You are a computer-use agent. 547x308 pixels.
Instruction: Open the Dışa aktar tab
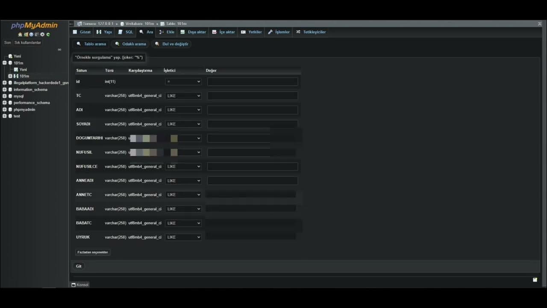click(193, 32)
